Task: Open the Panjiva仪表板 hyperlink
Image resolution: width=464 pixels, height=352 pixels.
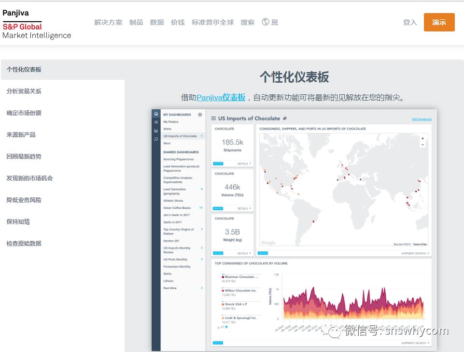Action: 221,97
